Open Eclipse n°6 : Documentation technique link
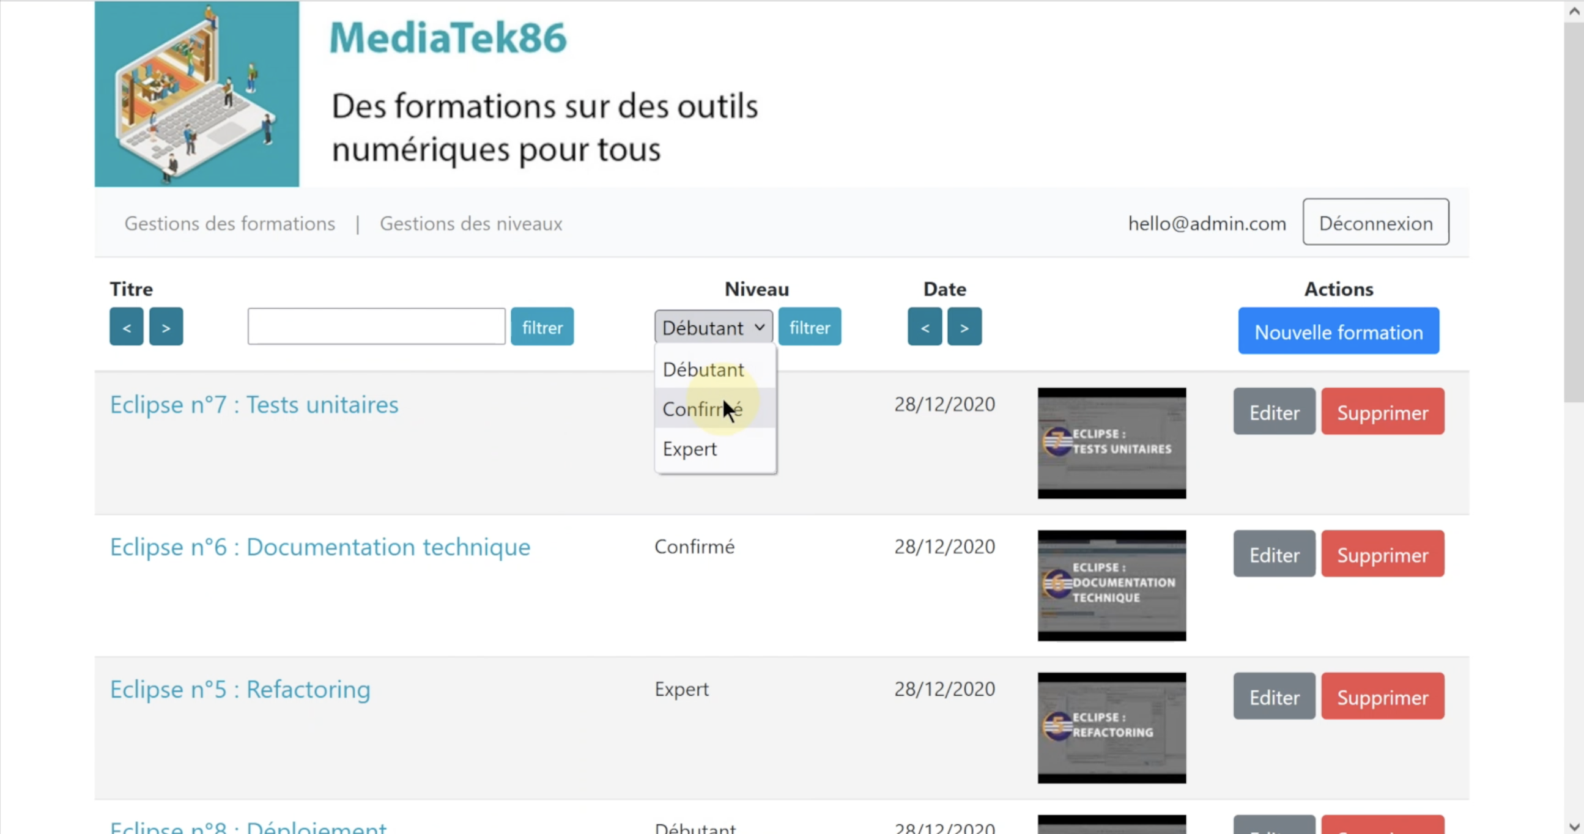 point(320,547)
